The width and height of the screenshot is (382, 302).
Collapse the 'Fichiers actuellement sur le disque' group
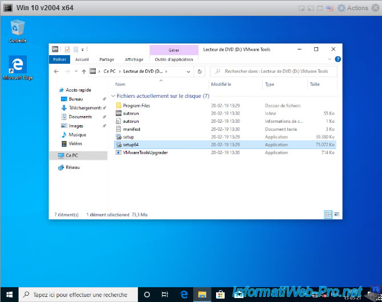pyautogui.click(x=113, y=96)
